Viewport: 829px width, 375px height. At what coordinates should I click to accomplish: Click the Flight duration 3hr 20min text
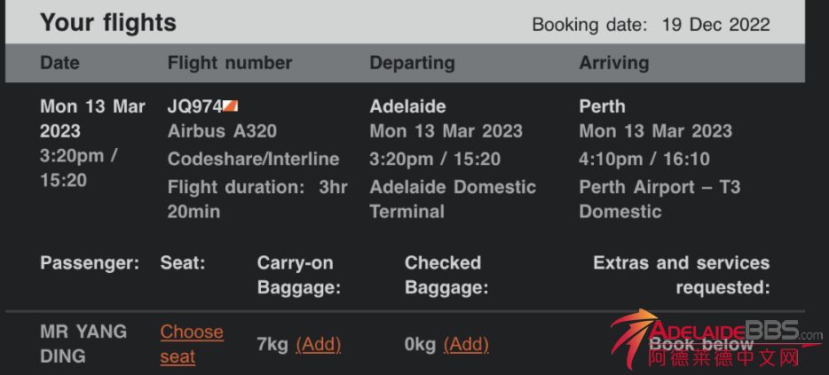coord(257,199)
